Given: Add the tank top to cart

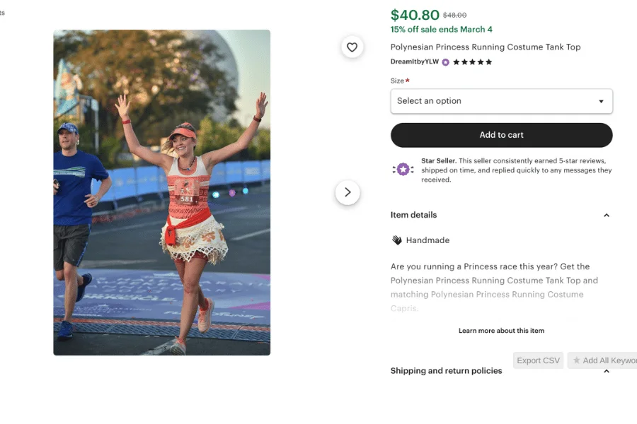Looking at the screenshot, I should tap(501, 135).
